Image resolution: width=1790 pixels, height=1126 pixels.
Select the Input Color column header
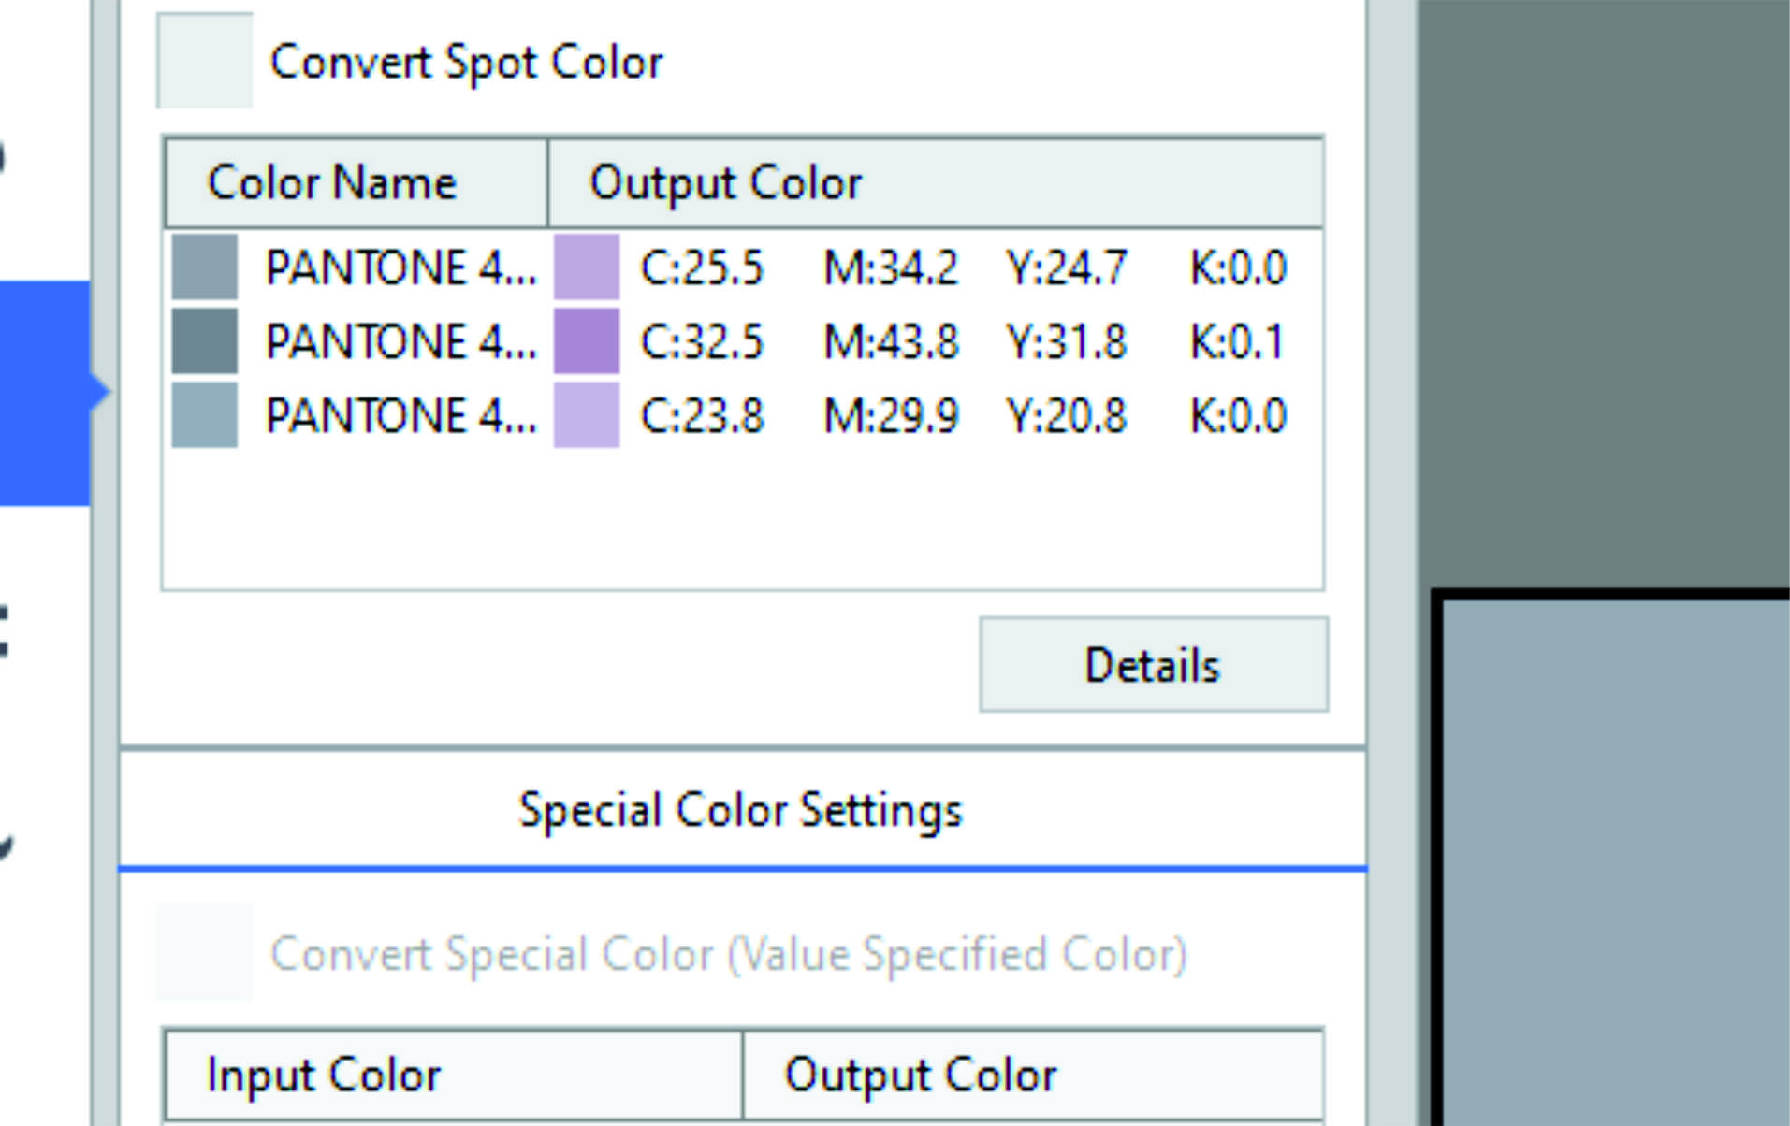pyautogui.click(x=454, y=1075)
